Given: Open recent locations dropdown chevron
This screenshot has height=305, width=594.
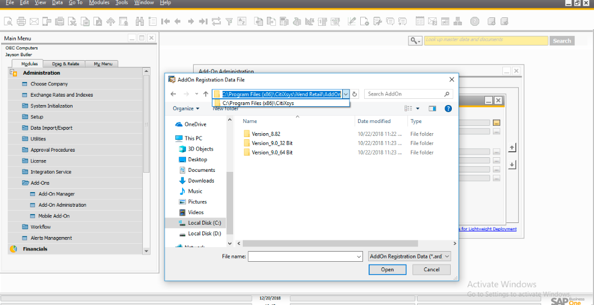Looking at the screenshot, I should (x=196, y=93).
